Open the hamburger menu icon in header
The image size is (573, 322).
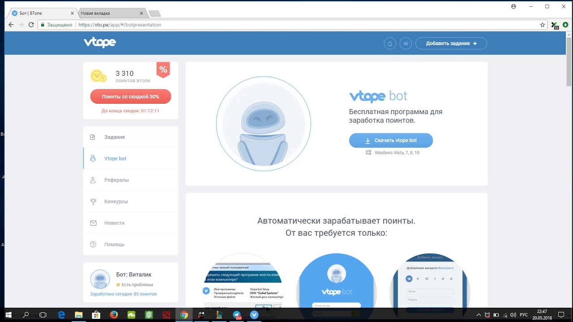pyautogui.click(x=406, y=43)
